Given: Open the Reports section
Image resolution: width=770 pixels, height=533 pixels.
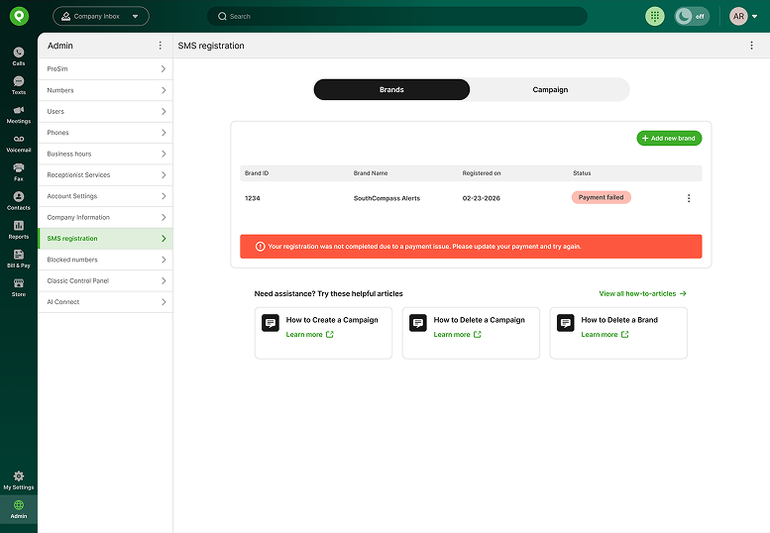Looking at the screenshot, I should pyautogui.click(x=18, y=229).
